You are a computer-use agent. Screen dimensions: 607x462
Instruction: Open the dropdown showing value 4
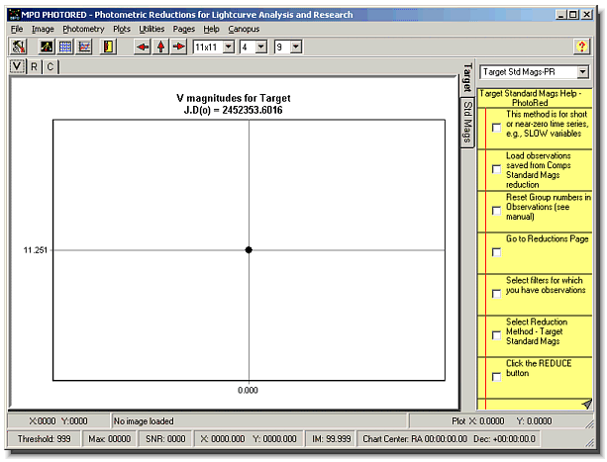(x=261, y=47)
